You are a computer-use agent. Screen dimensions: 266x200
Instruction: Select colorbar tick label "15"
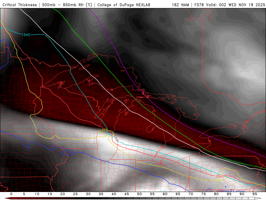[50, 194]
